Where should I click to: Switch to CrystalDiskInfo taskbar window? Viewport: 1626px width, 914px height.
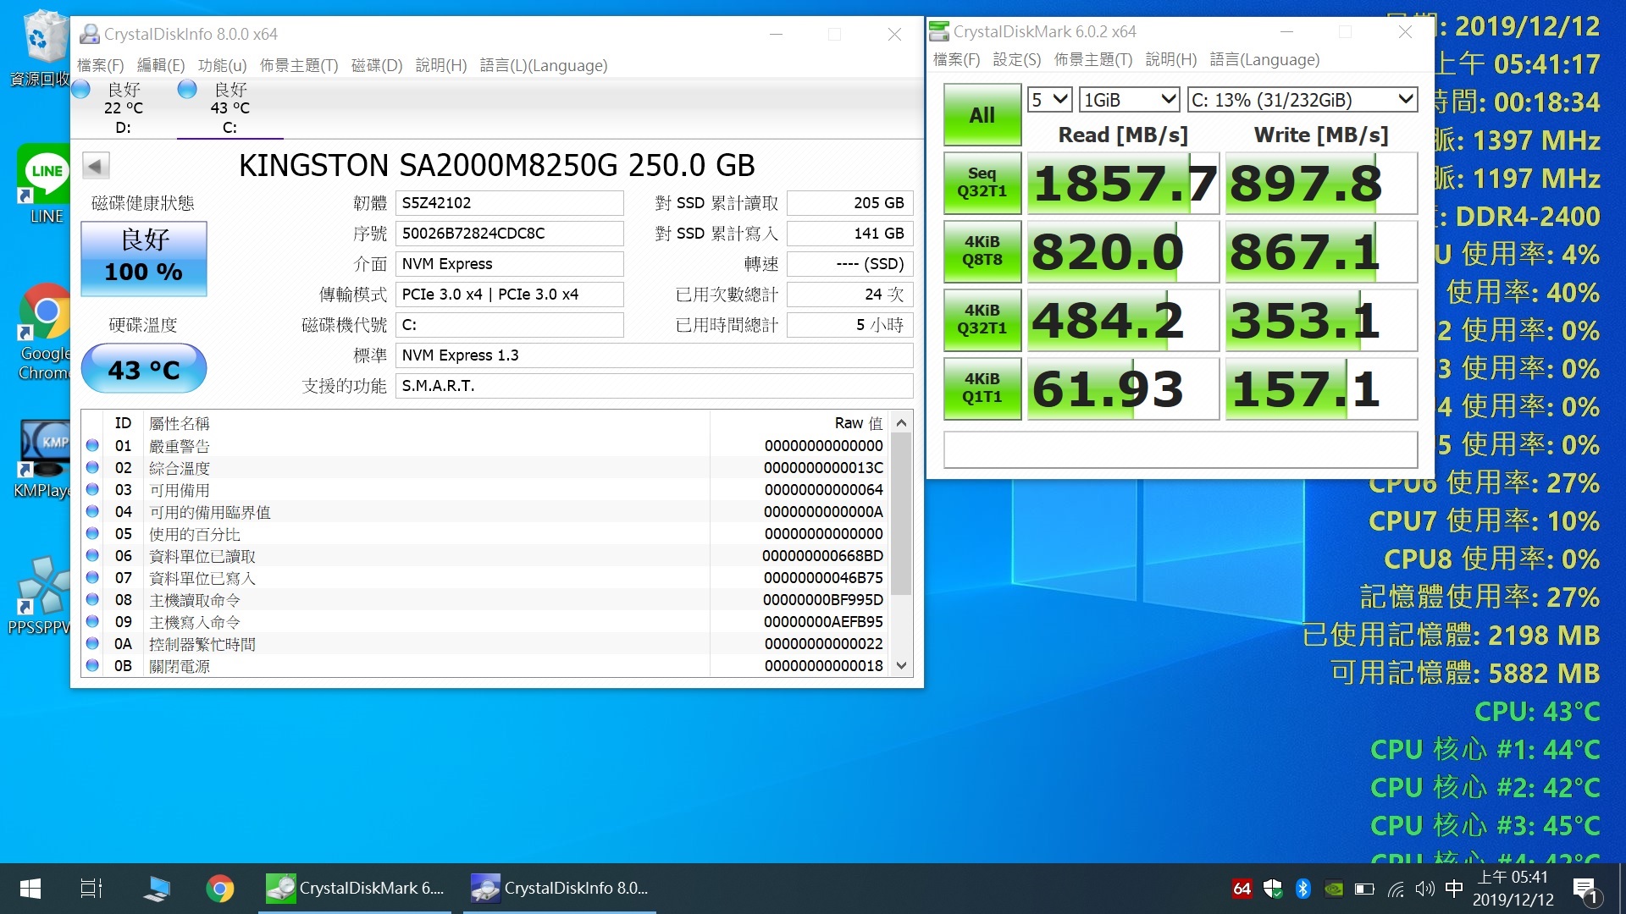(560, 889)
